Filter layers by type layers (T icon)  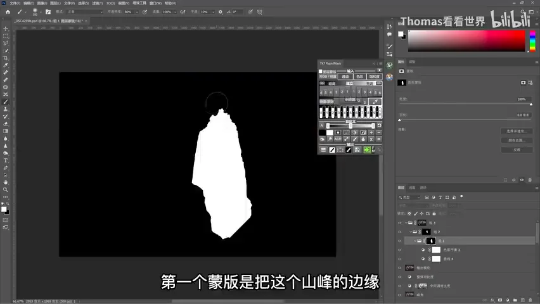click(x=440, y=197)
